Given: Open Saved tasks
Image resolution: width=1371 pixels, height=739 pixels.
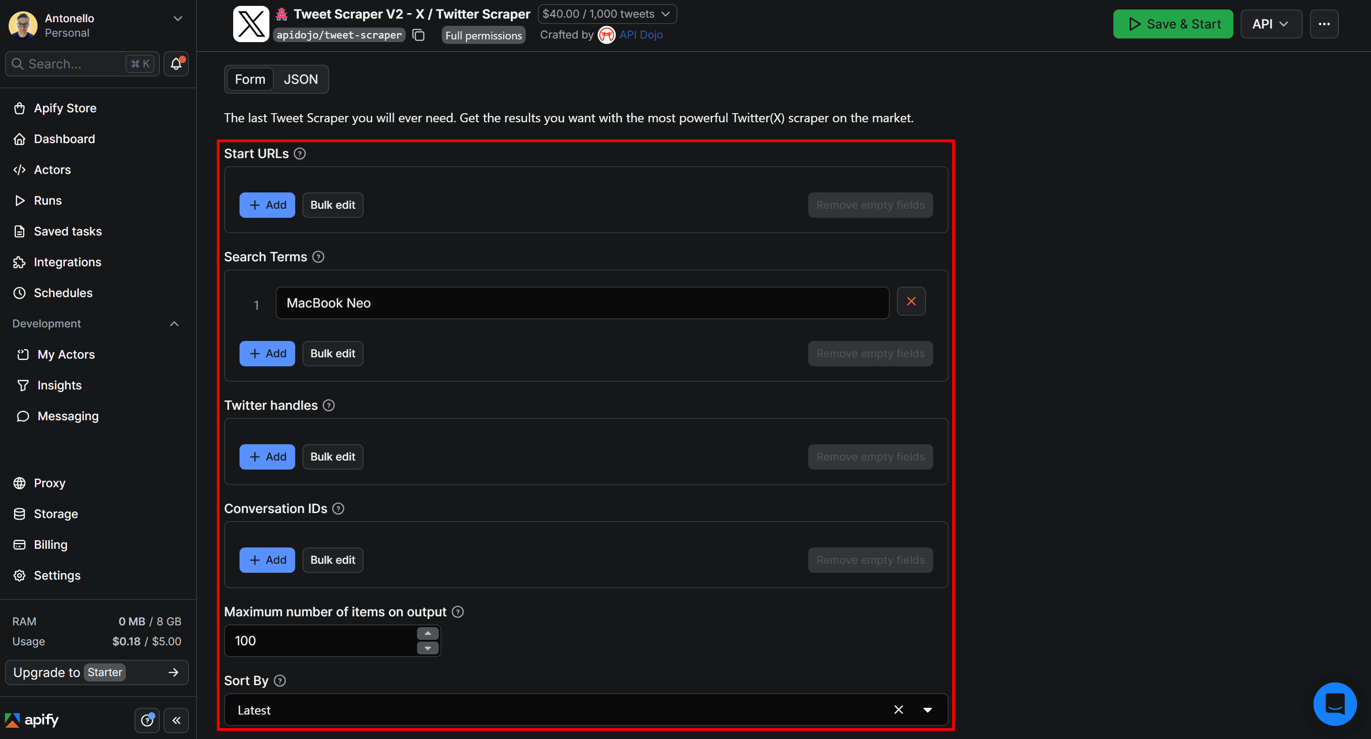Looking at the screenshot, I should (x=67, y=231).
